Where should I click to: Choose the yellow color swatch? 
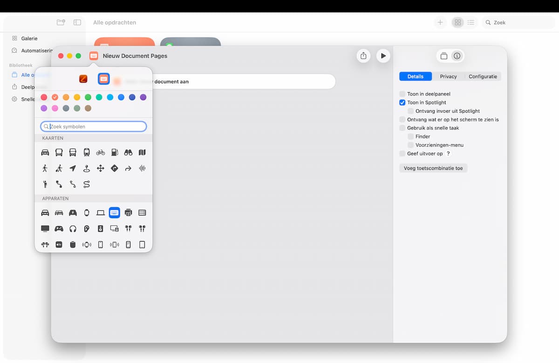click(77, 97)
